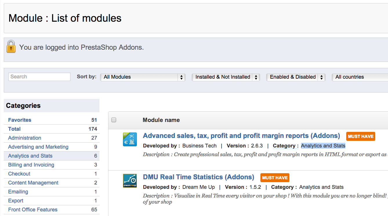Click the highlighted Analytics and Stats category text

click(323, 146)
